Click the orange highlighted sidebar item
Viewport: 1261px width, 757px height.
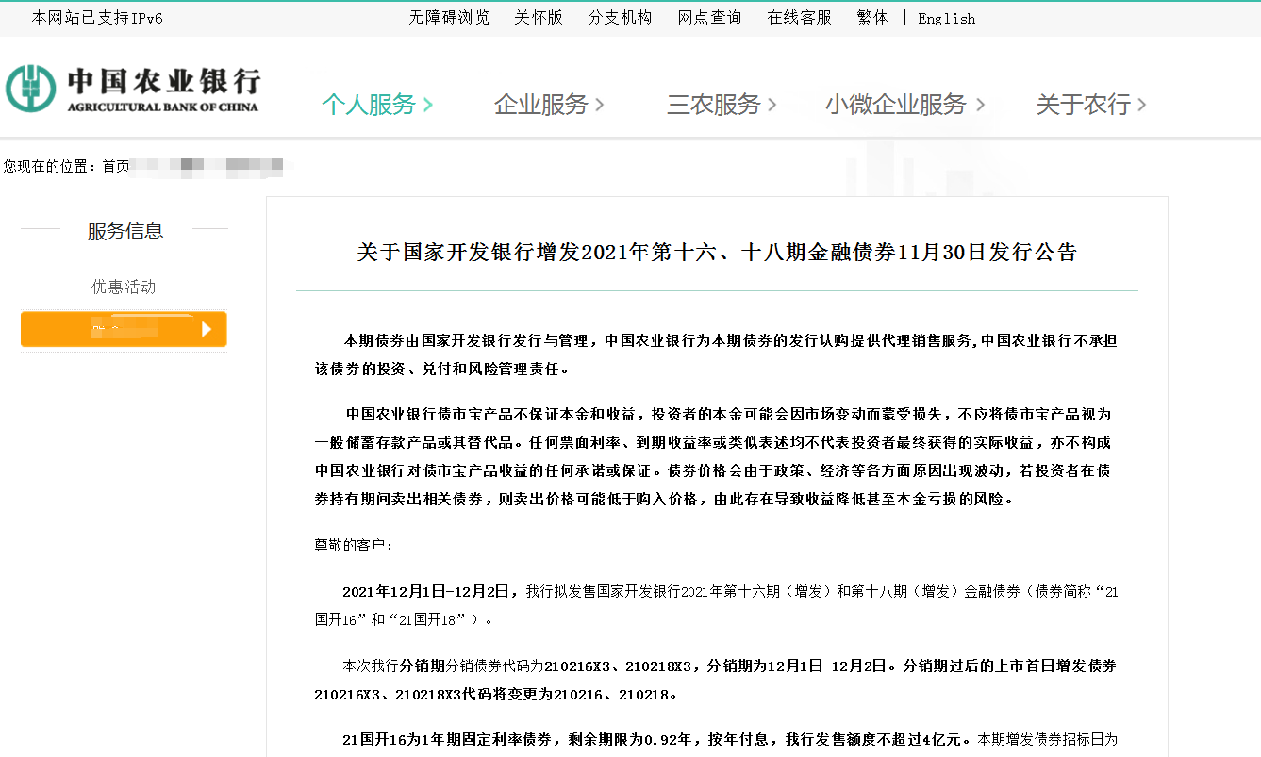tap(124, 329)
